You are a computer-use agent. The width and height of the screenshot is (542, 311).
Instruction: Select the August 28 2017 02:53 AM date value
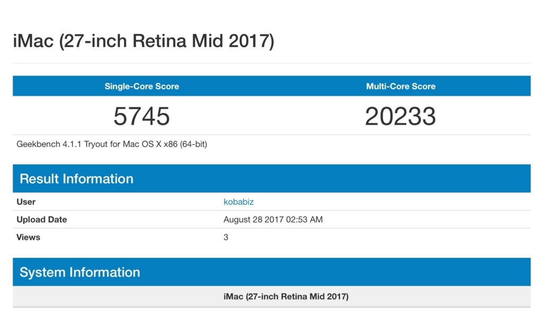point(273,220)
